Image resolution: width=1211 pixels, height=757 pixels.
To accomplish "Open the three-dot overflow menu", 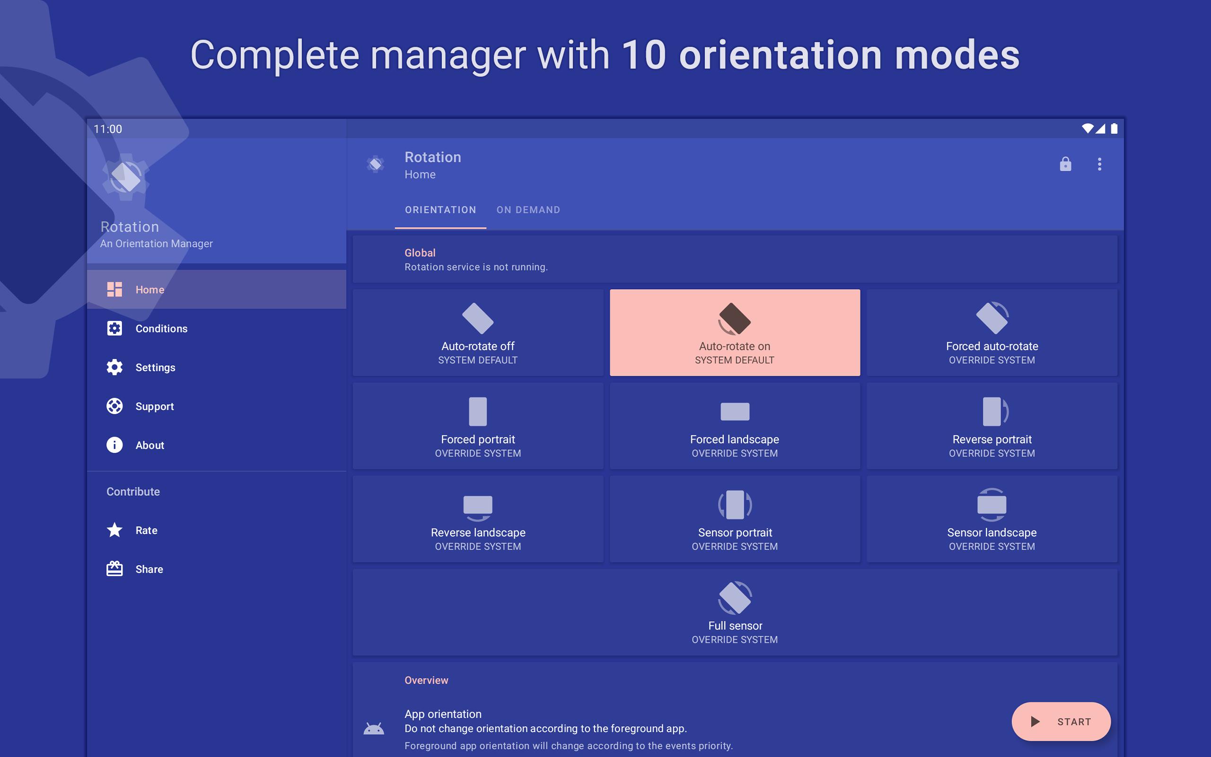I will point(1099,164).
